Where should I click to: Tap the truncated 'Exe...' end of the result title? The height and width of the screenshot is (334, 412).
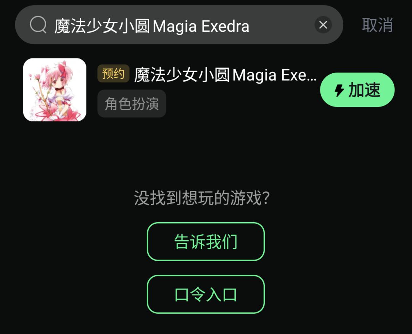[x=299, y=75]
